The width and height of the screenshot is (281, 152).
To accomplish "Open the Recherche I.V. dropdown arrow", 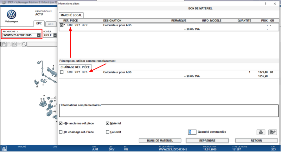I will click(x=39, y=35).
